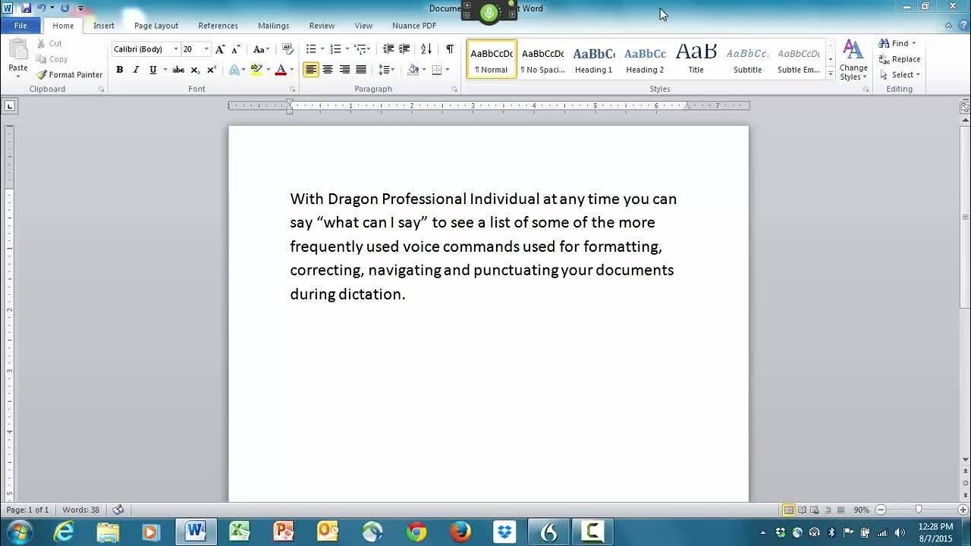Open the Select dropdown

900,75
